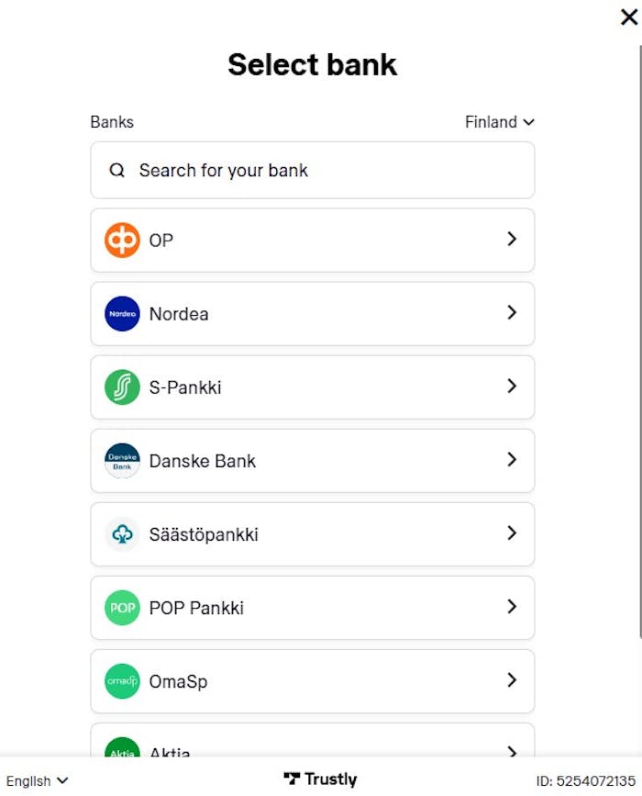Image resolution: width=642 pixels, height=796 pixels.
Task: Click the chevron next to Nordea
Action: pos(512,313)
